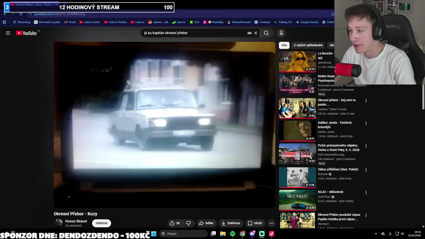This screenshot has width=425, height=239.
Task: Open the Kick bookmark
Action: pos(195,22)
